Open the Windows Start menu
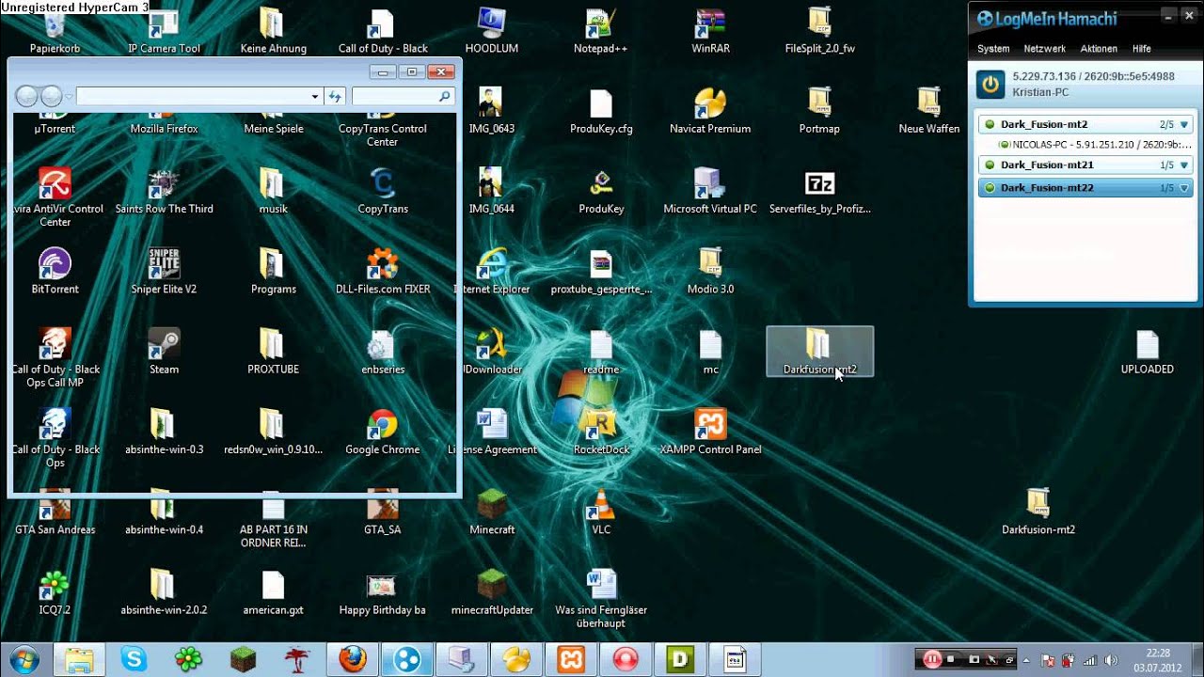The height and width of the screenshot is (677, 1204). pos(23,659)
